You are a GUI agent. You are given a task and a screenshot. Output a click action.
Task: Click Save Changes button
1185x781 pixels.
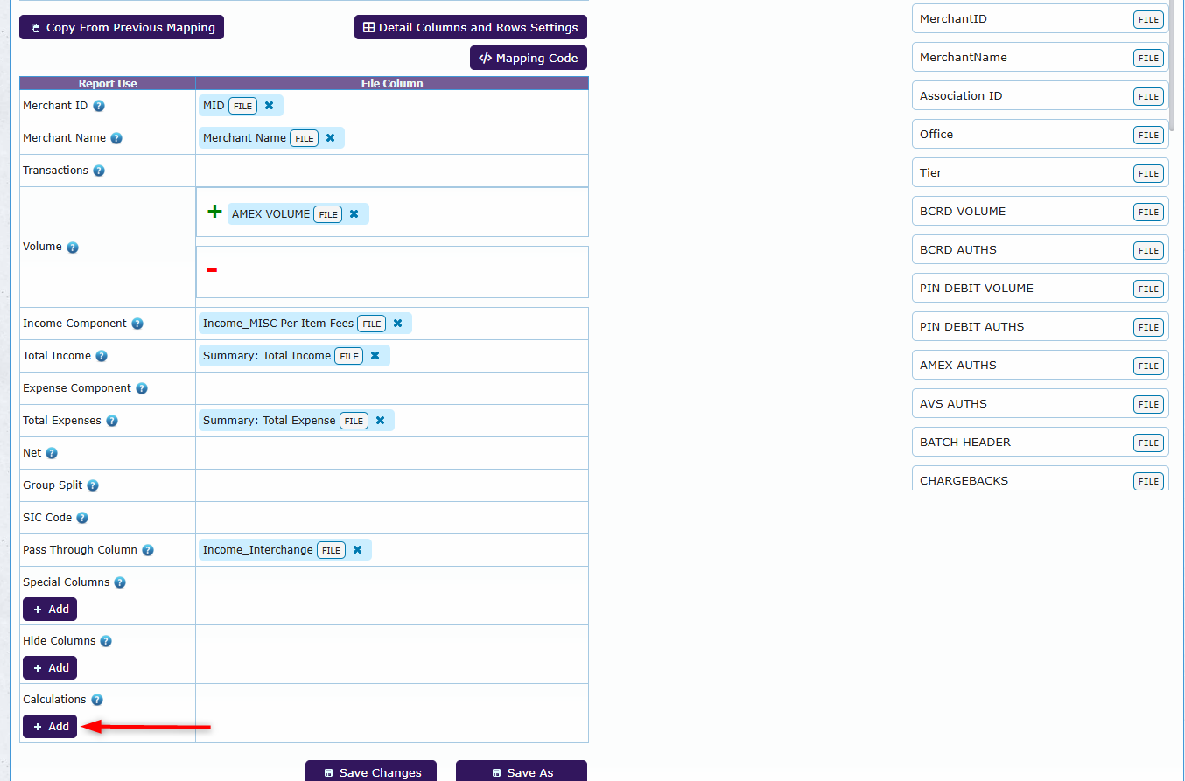click(x=371, y=771)
